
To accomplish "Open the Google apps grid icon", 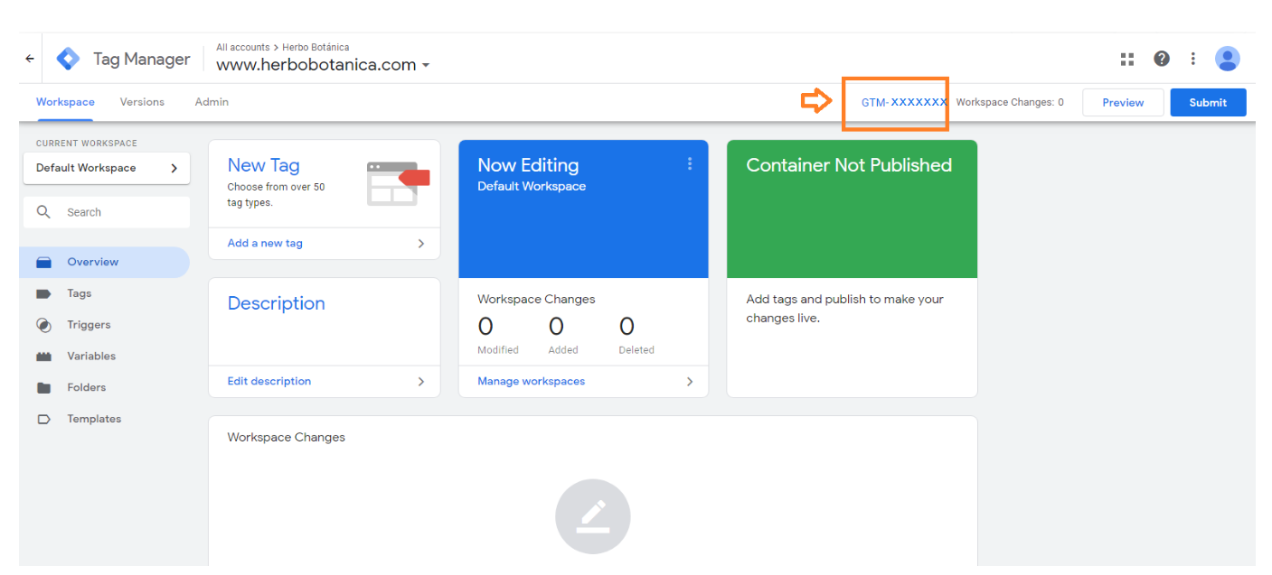I will click(x=1126, y=59).
